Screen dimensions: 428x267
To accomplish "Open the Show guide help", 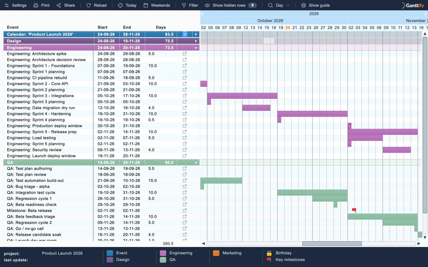I will (315, 5).
